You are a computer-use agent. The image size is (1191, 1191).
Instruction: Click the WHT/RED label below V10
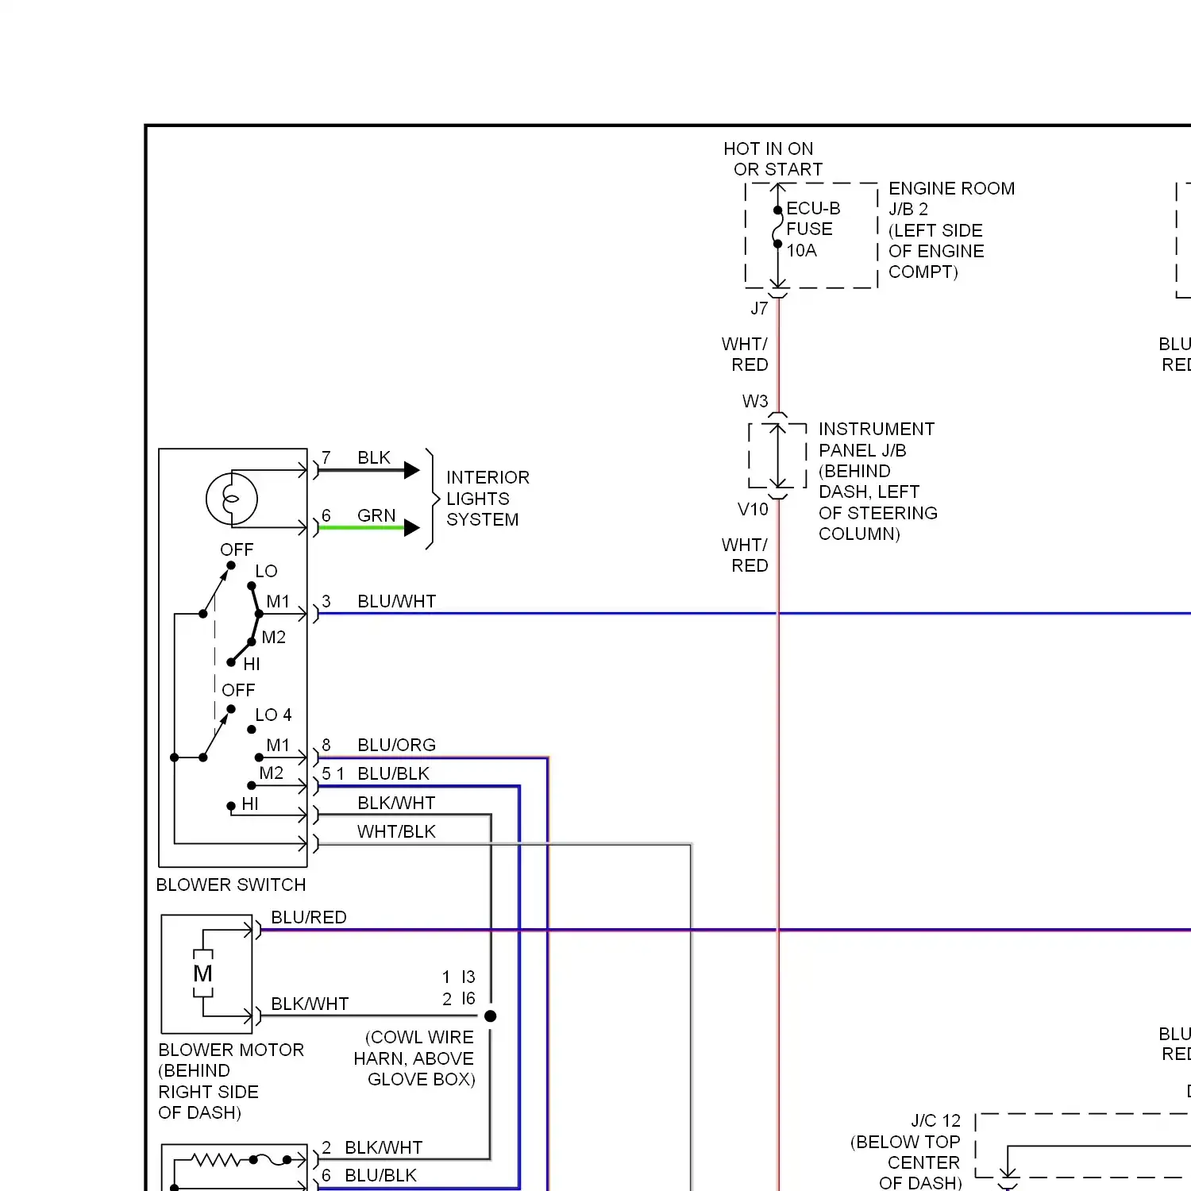(x=745, y=555)
